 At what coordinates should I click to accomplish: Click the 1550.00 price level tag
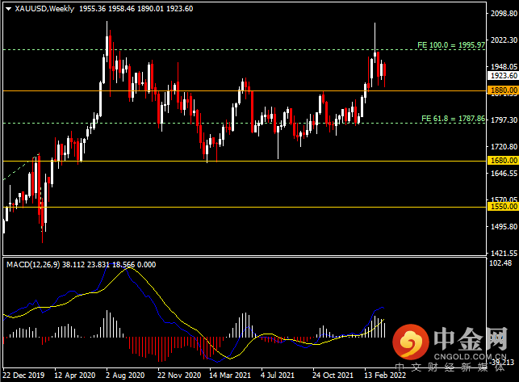coord(504,207)
